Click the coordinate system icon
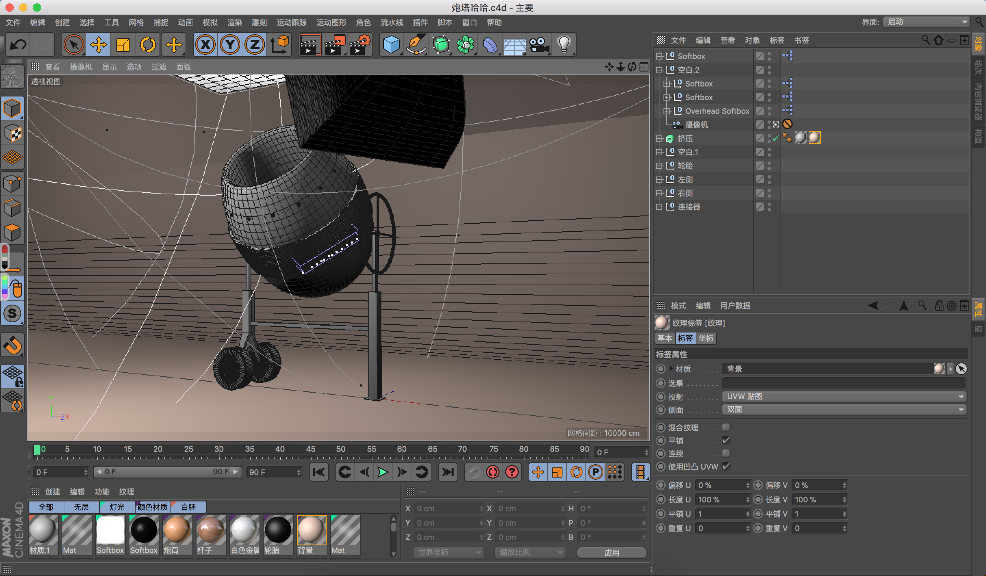Image resolution: width=986 pixels, height=576 pixels. pyautogui.click(x=280, y=44)
